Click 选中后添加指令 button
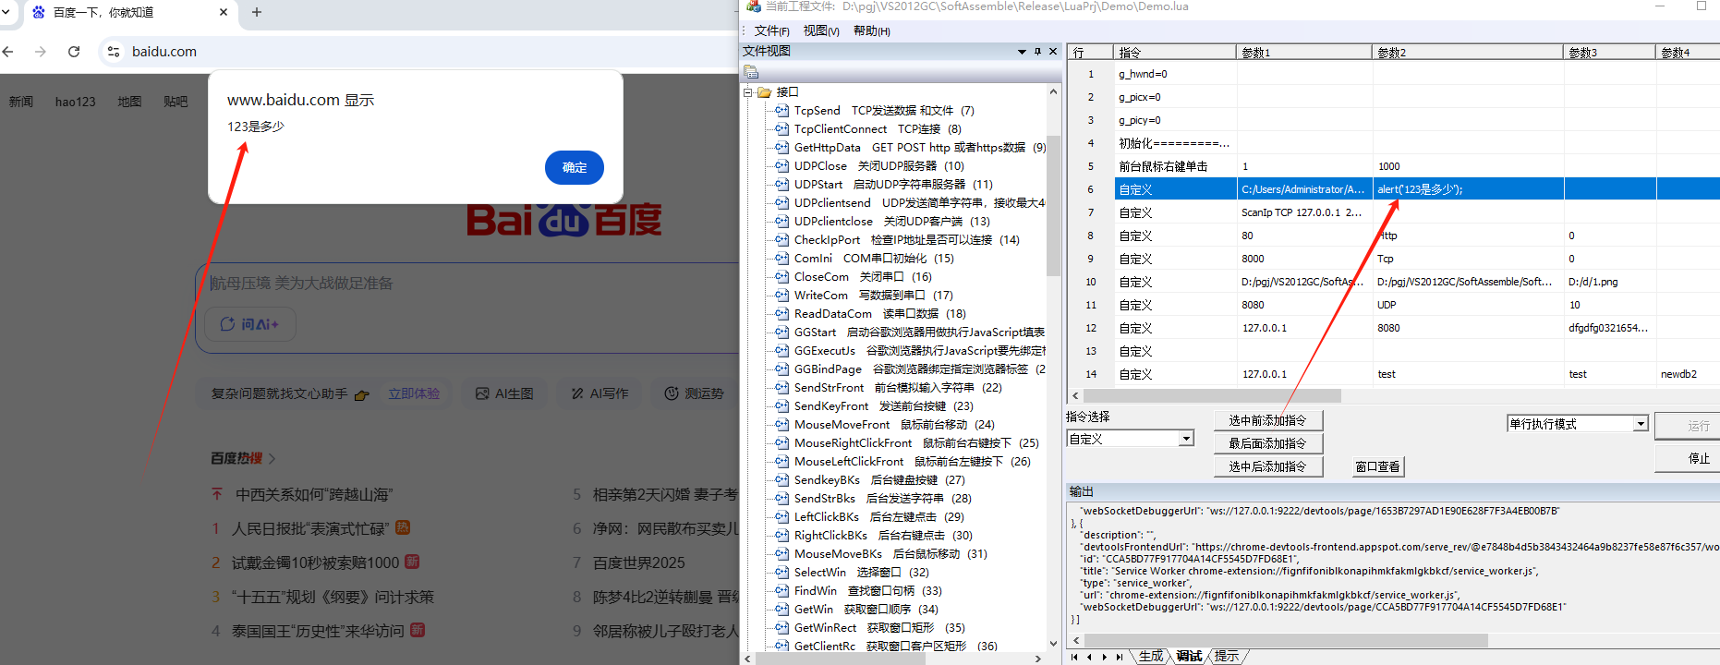This screenshot has height=665, width=1720. [1267, 466]
